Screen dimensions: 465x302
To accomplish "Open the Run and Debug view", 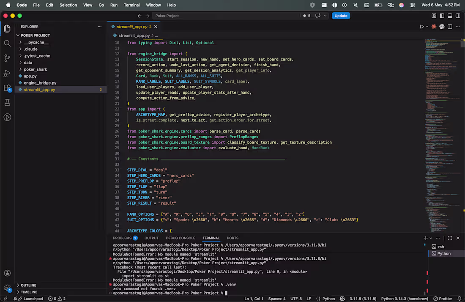I will click(x=7, y=73).
